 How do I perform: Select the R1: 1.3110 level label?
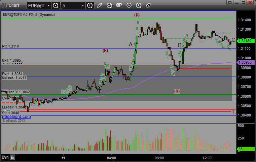(x=10, y=46)
